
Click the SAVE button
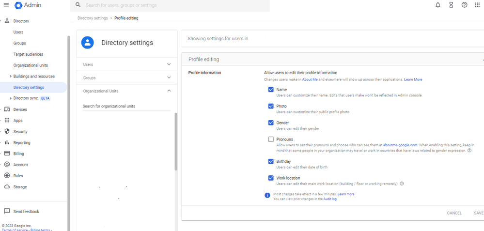pos(479,213)
